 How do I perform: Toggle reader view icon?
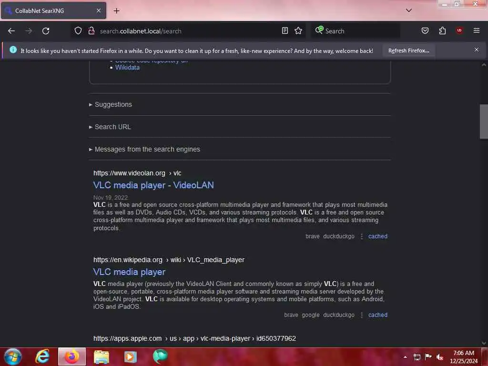[285, 30]
